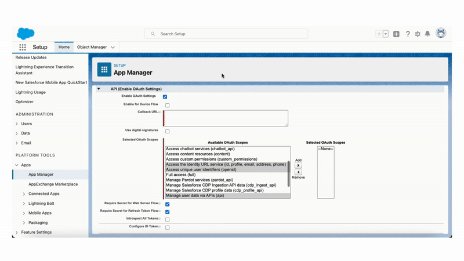Image resolution: width=464 pixels, height=261 pixels.
Task: Expand Connected Apps in sidebar
Action: (x=24, y=194)
